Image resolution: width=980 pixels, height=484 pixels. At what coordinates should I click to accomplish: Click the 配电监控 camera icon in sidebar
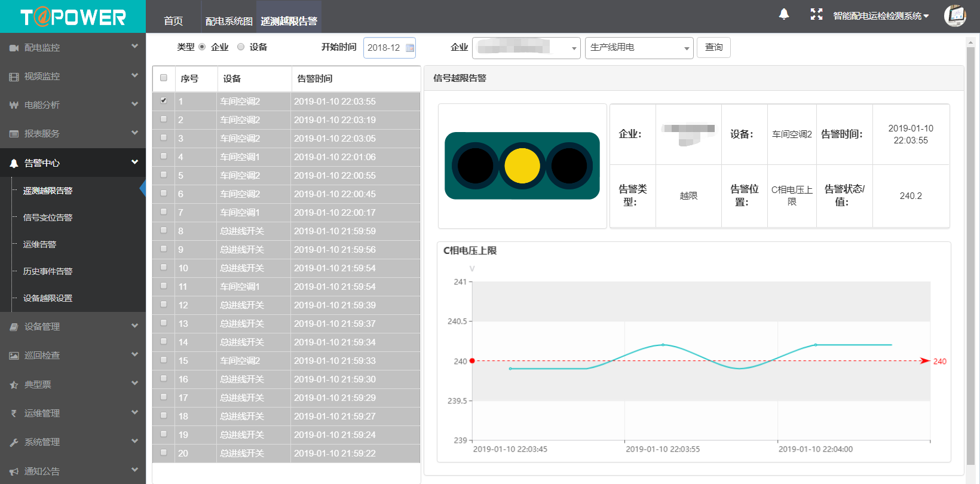point(14,48)
